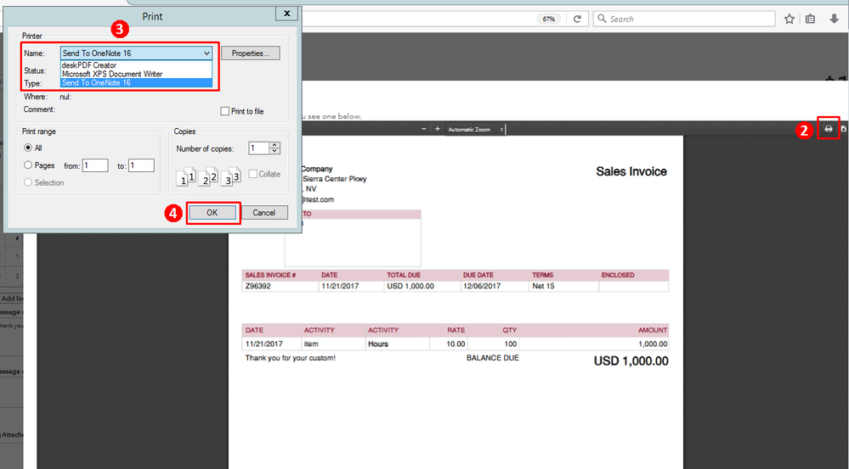
Task: Select Send To OneNote 16 list entry
Action: tap(136, 82)
